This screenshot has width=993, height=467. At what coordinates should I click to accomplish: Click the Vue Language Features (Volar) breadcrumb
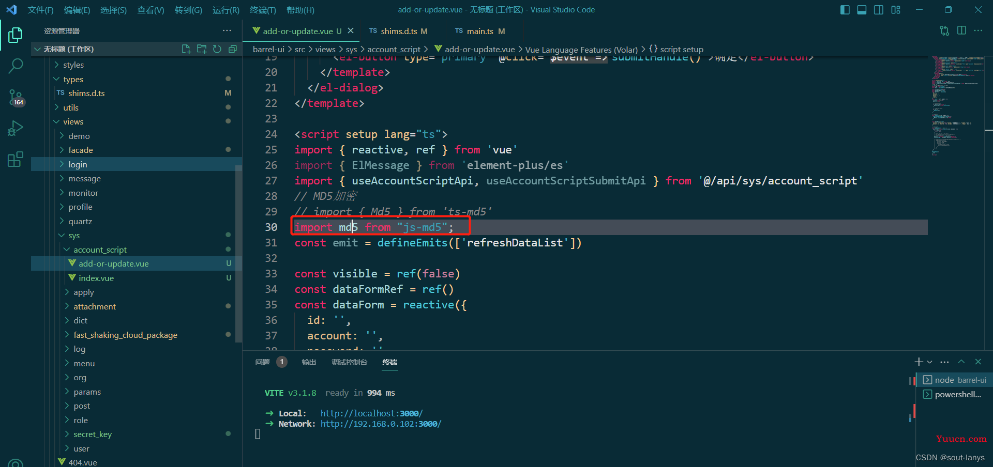click(581, 50)
